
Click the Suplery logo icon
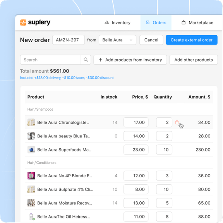click(23, 22)
